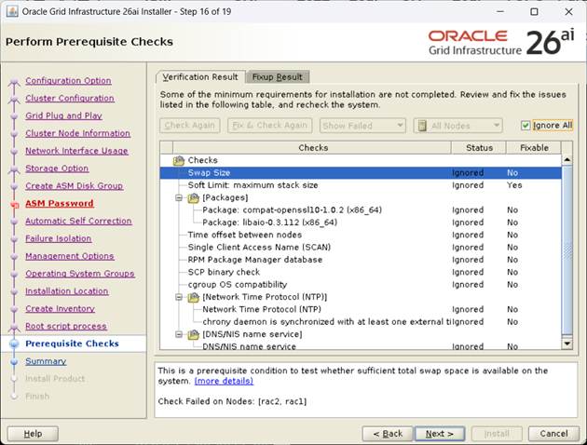Go to Management Options step
587x445 pixels.
[70, 257]
